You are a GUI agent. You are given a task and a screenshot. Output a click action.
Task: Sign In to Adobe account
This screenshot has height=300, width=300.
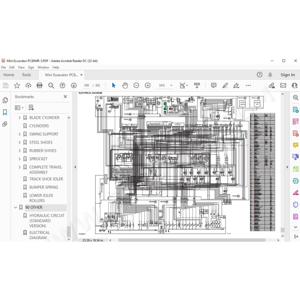[x=288, y=75]
